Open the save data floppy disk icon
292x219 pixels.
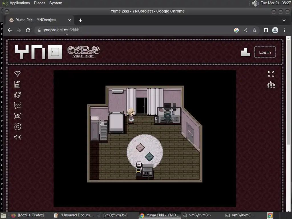coord(17,84)
